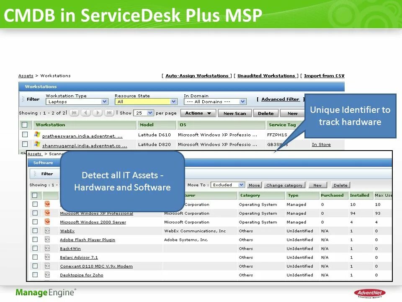
Task: Go to previous page arrow
Action: tap(86, 113)
